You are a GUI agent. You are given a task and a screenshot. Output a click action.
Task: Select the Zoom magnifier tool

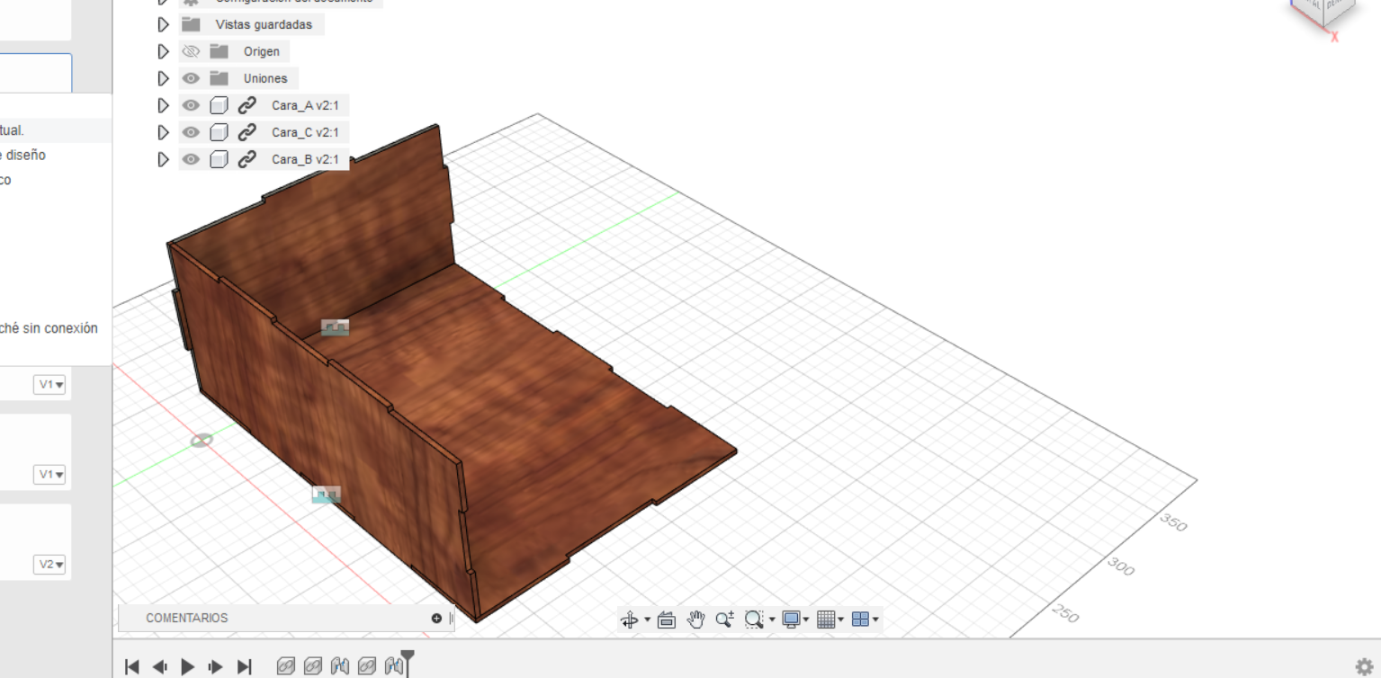point(724,620)
